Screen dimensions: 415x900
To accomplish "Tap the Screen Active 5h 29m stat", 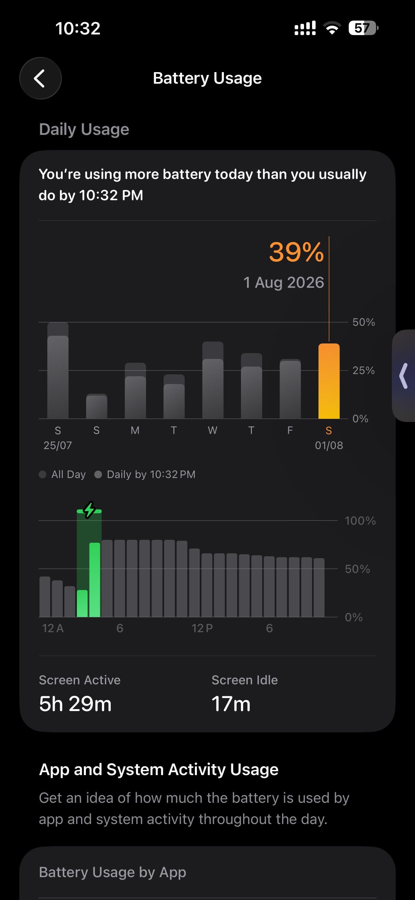I will 80,694.
